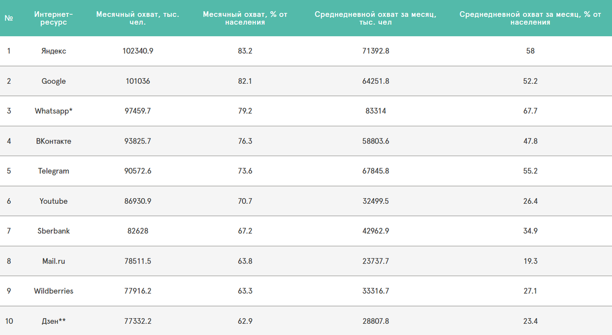Click daily percentage 34.9 for Sberbank
This screenshot has width=612, height=335.
point(530,231)
